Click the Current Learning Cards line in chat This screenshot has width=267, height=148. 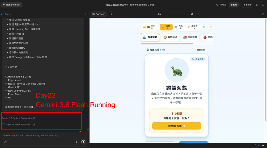click(18, 77)
